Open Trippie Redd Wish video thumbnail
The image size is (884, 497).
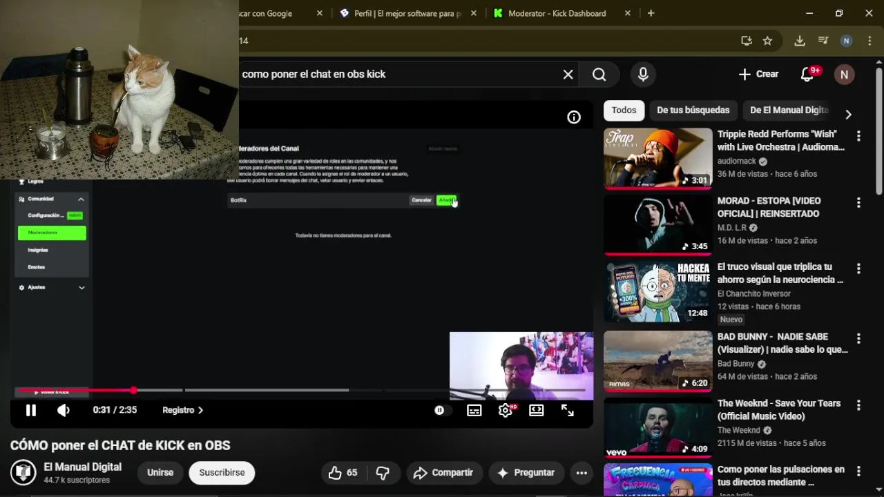tap(657, 159)
